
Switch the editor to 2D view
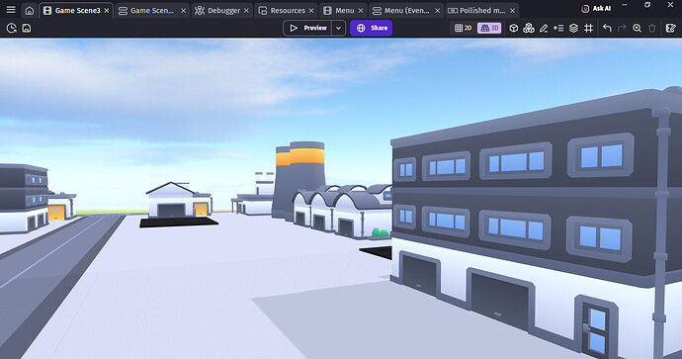[x=464, y=28]
